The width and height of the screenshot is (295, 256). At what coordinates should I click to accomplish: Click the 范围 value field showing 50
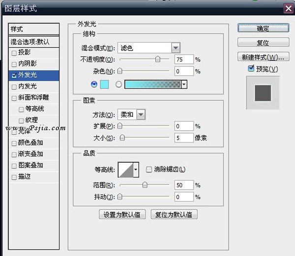(x=184, y=185)
